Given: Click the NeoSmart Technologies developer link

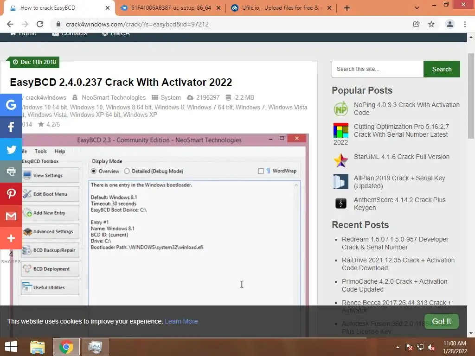Looking at the screenshot, I should tap(114, 97).
